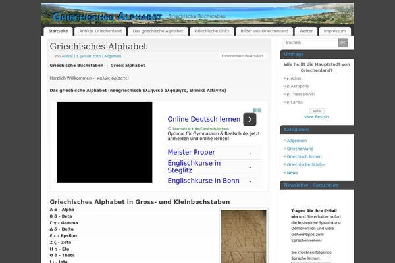Image resolution: width=395 pixels, height=263 pixels.
Task: Expand the Englischkurse in Steglitz row
Action: click(x=250, y=168)
